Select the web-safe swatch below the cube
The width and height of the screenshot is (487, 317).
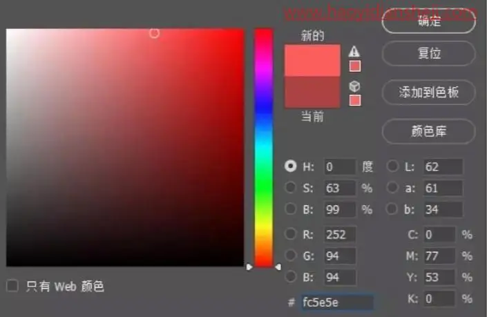point(355,100)
